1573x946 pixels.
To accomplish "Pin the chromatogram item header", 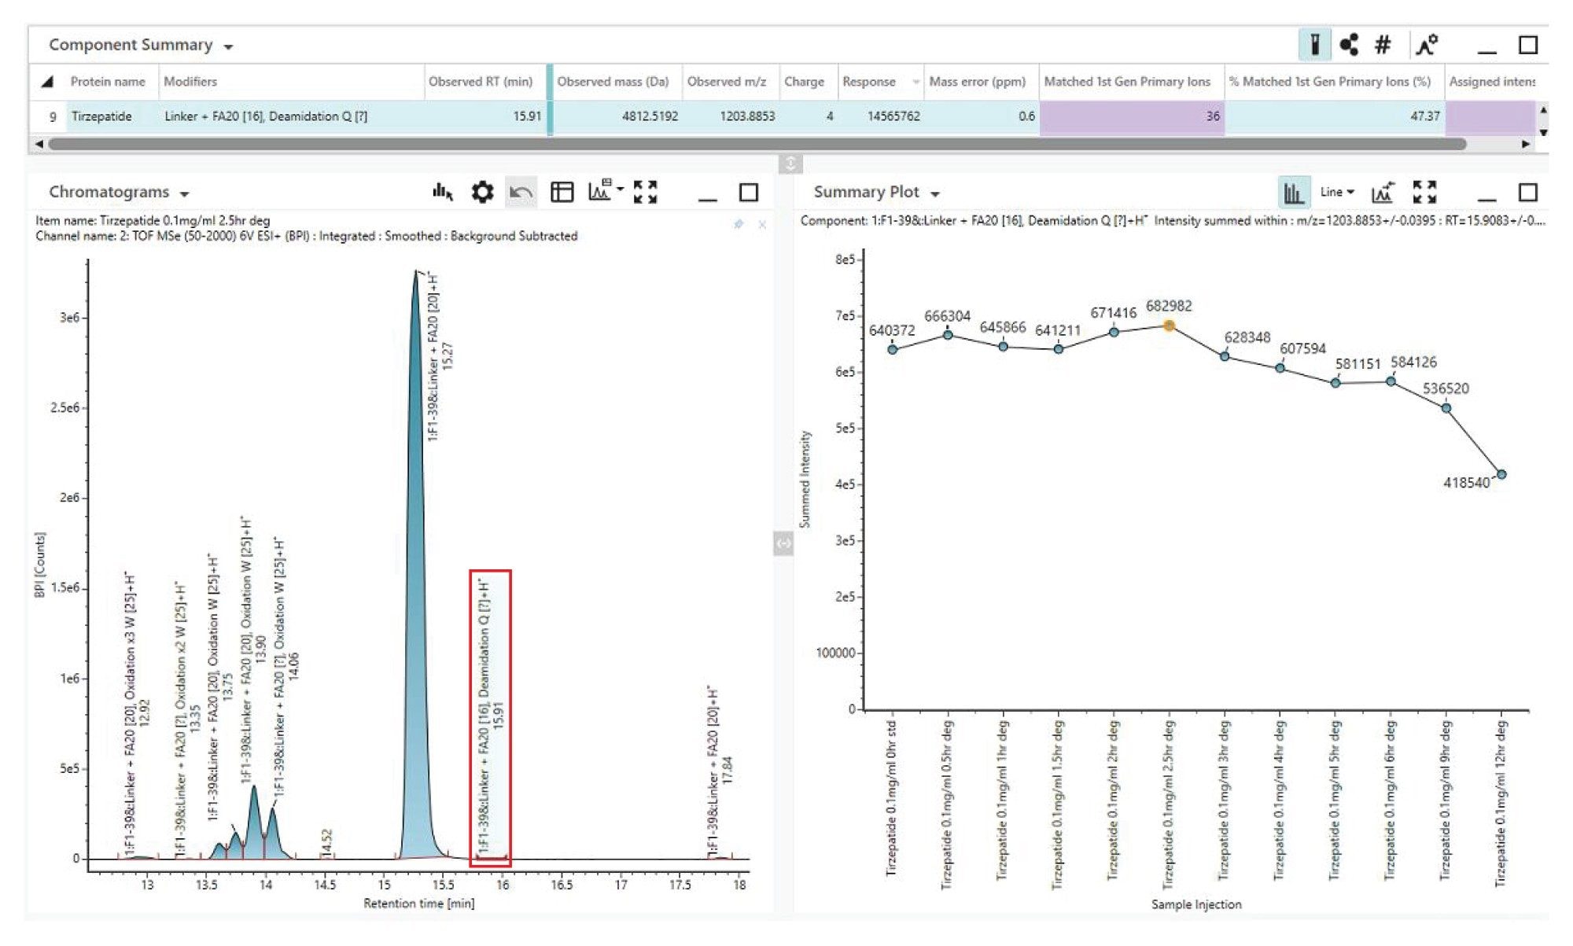I will 739,225.
